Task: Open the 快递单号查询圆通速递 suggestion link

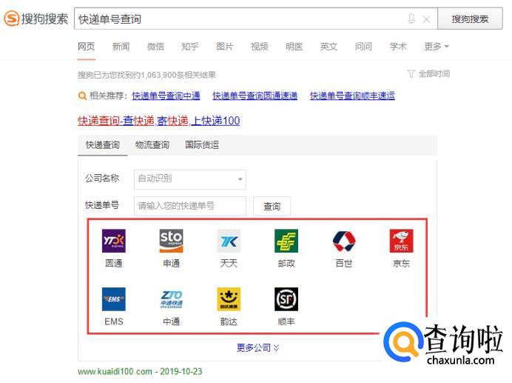Action: click(x=255, y=96)
